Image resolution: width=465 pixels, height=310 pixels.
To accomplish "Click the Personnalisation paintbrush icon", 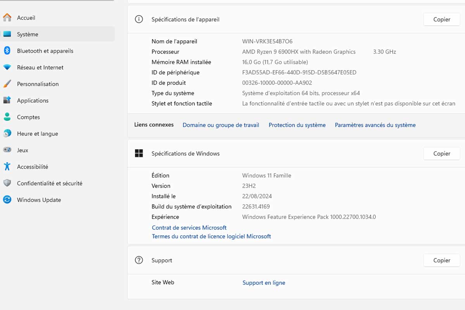I will (x=7, y=84).
